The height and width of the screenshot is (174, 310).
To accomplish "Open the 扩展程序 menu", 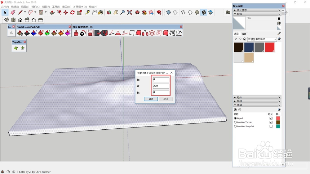I will 80,7.
